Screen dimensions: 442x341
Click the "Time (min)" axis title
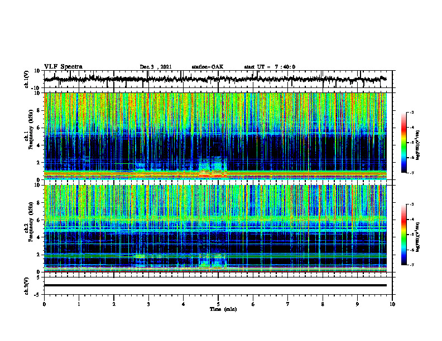[x=223, y=309]
